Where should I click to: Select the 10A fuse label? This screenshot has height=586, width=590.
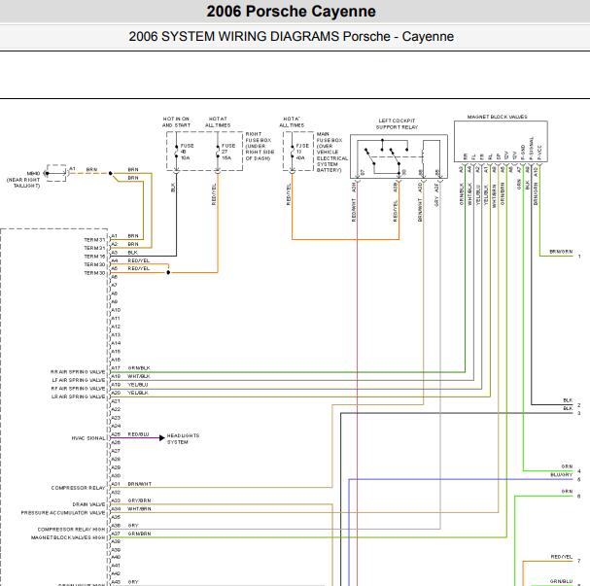tap(186, 158)
